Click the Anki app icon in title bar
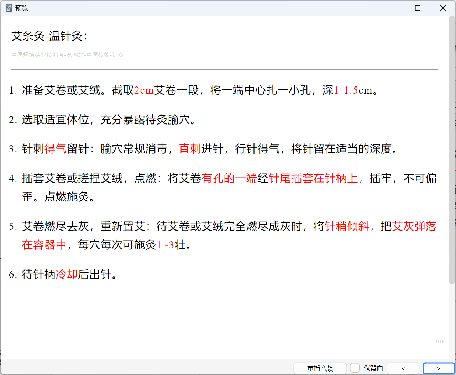Image resolution: width=456 pixels, height=375 pixels. click(9, 8)
